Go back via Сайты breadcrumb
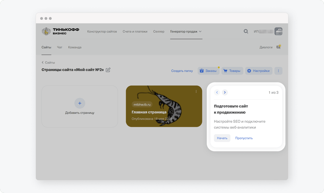The width and height of the screenshot is (324, 193). coord(48,62)
